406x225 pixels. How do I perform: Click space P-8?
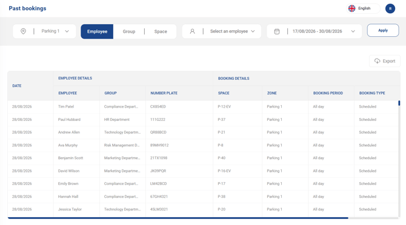(x=221, y=145)
